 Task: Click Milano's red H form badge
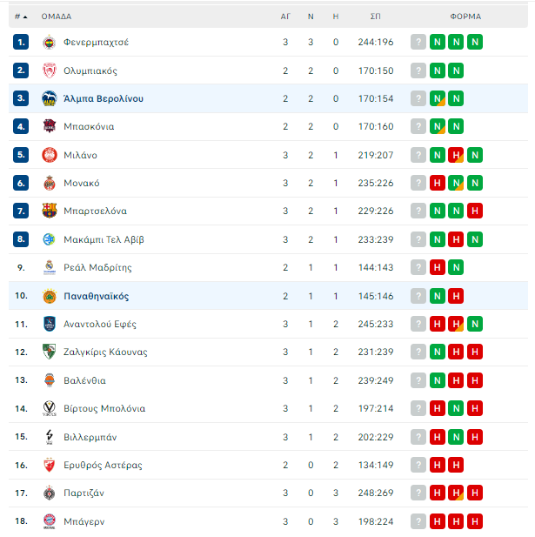[456, 155]
